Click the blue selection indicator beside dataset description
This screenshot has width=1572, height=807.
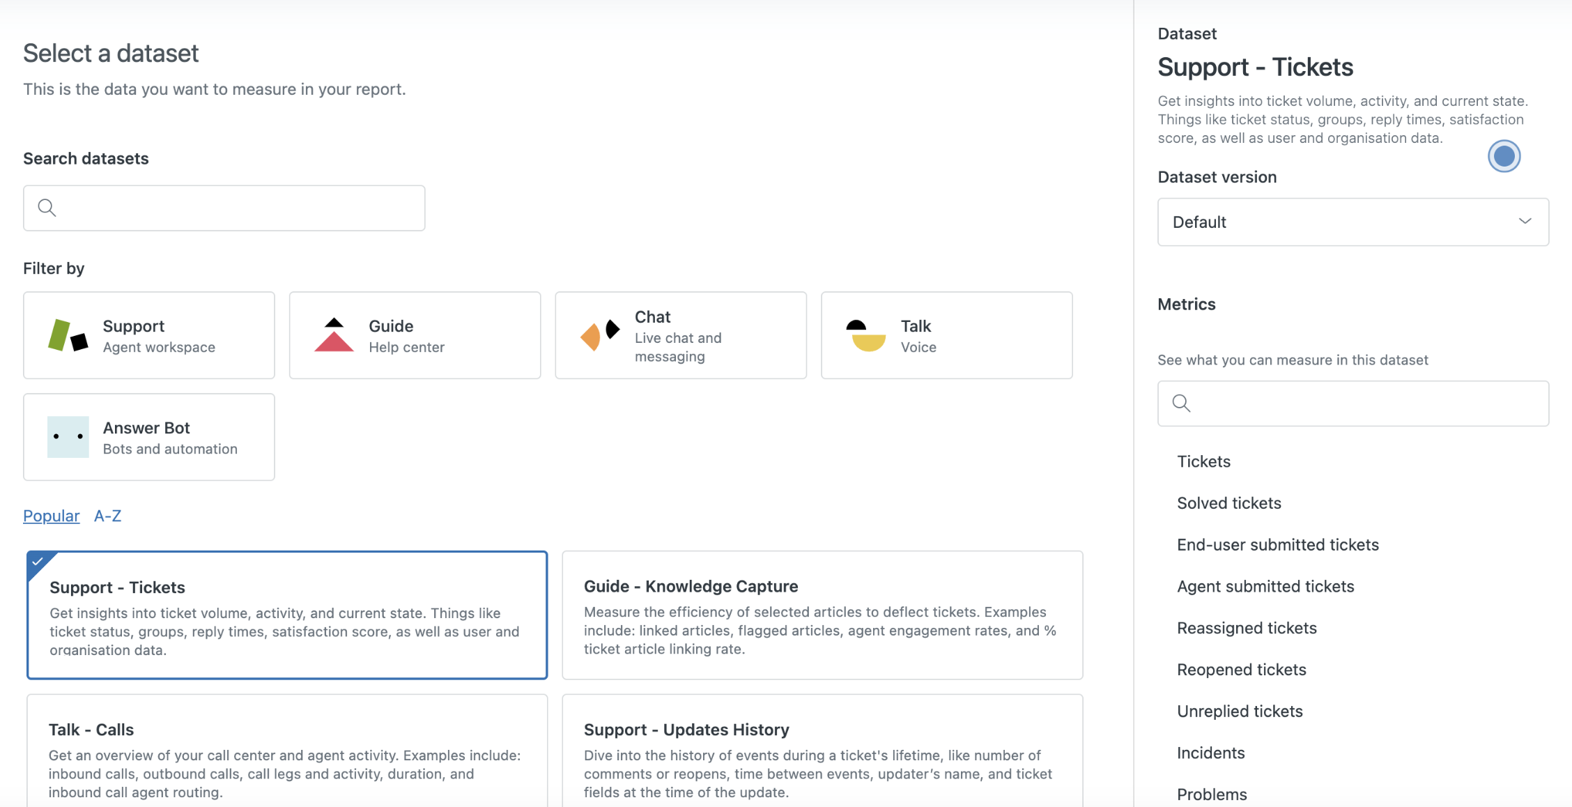[x=1504, y=155]
